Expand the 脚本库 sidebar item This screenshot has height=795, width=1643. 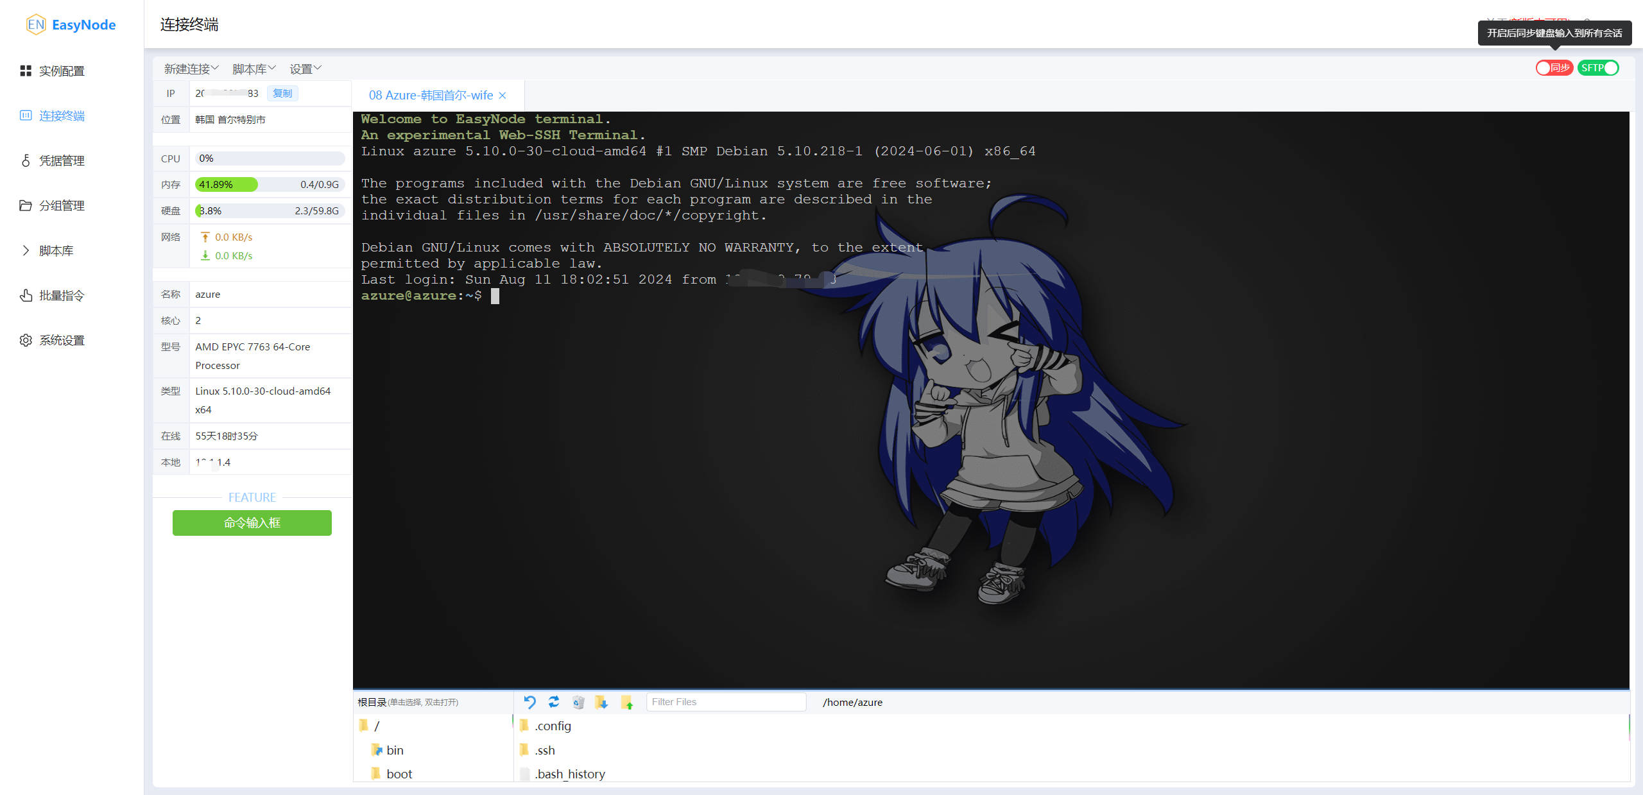[x=56, y=250]
